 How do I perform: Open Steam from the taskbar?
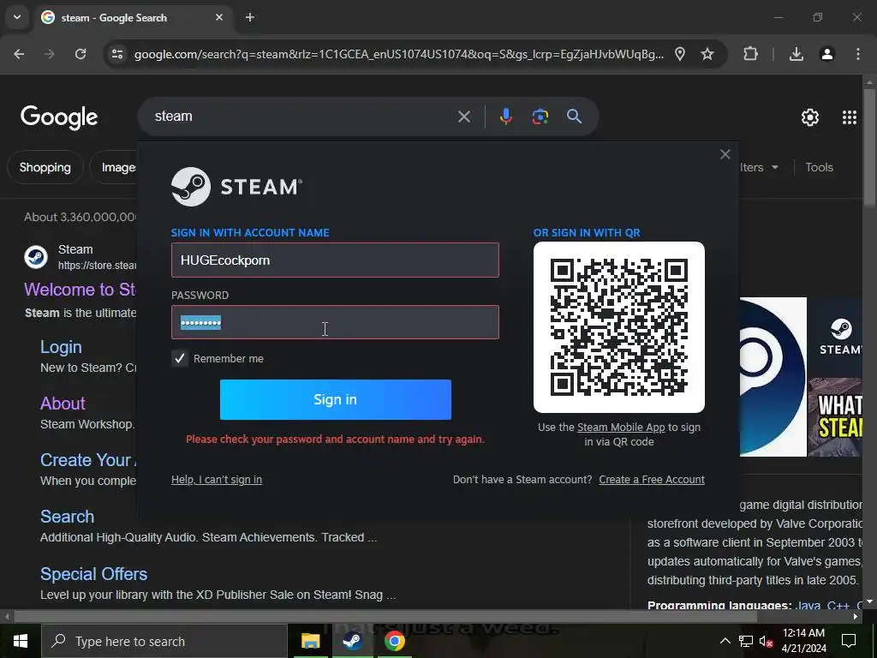pos(352,641)
